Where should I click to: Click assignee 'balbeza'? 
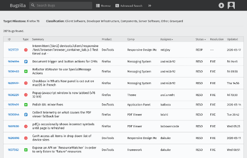pyautogui.click(x=165, y=105)
